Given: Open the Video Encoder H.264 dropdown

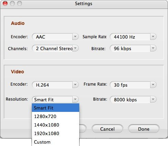Looking at the screenshot, I should click(55, 85).
